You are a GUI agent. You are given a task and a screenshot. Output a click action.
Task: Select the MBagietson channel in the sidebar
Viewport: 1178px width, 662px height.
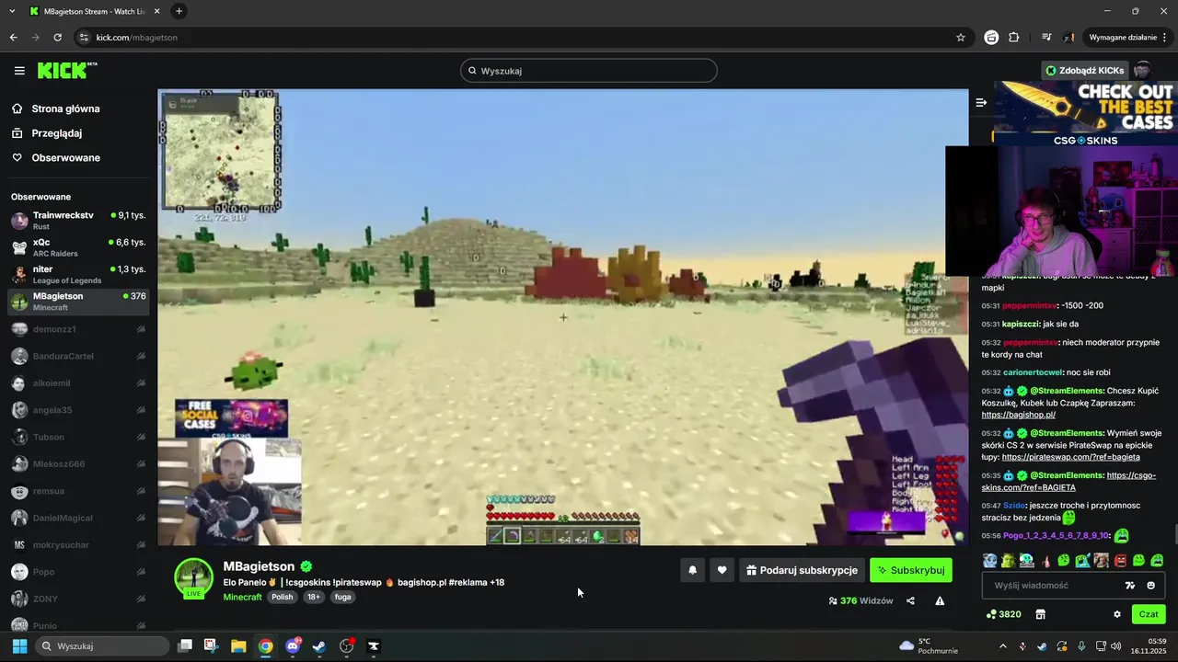(x=78, y=302)
